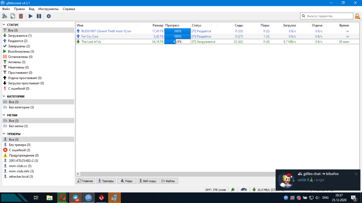Sort by the Загрузка column header
Viewport: 362px width, 203px height.
[x=283, y=25]
